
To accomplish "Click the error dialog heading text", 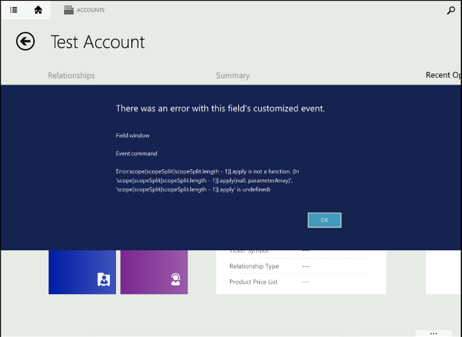I will pyautogui.click(x=220, y=108).
